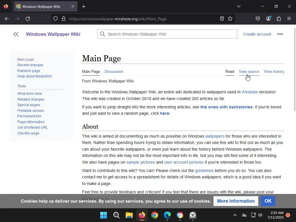Open Special pages link
This screenshot has height=222, width=296.
29,105
